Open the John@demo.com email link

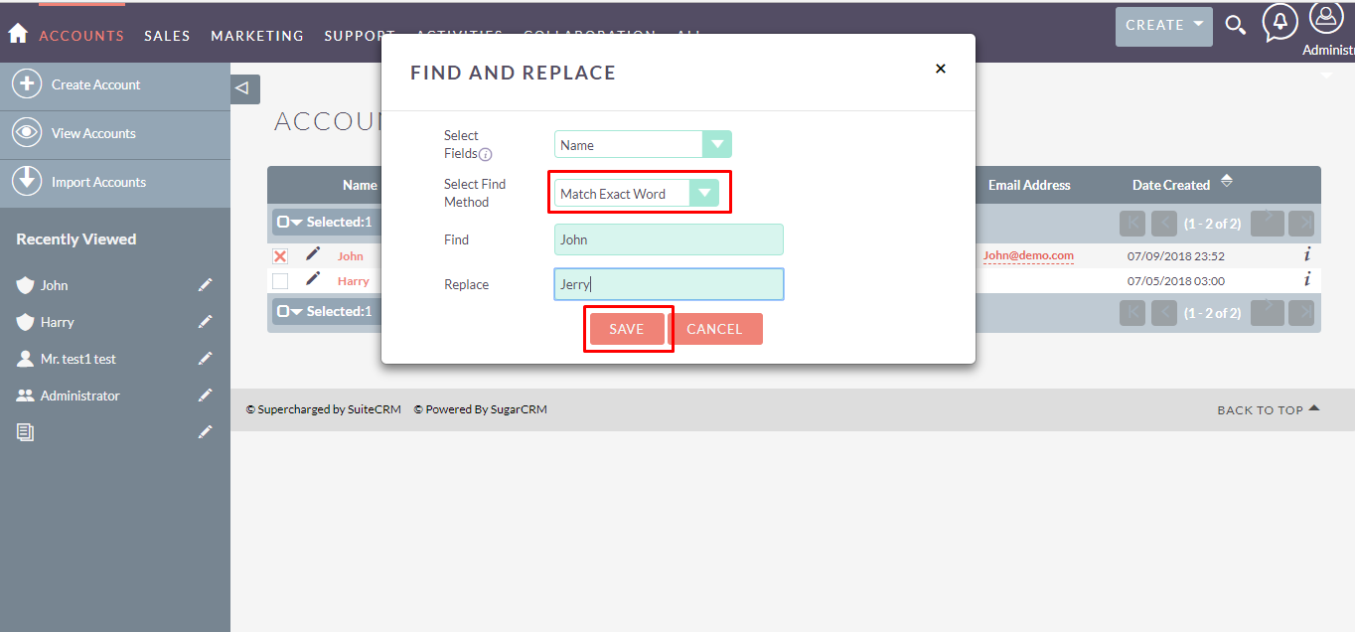coord(1027,255)
